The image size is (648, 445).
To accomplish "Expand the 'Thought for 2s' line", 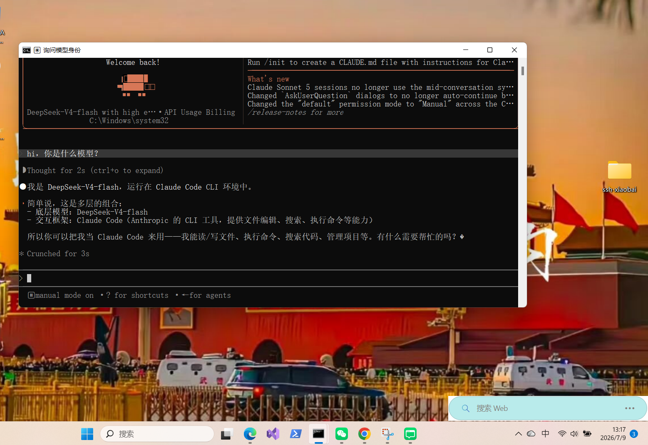I will 95,171.
